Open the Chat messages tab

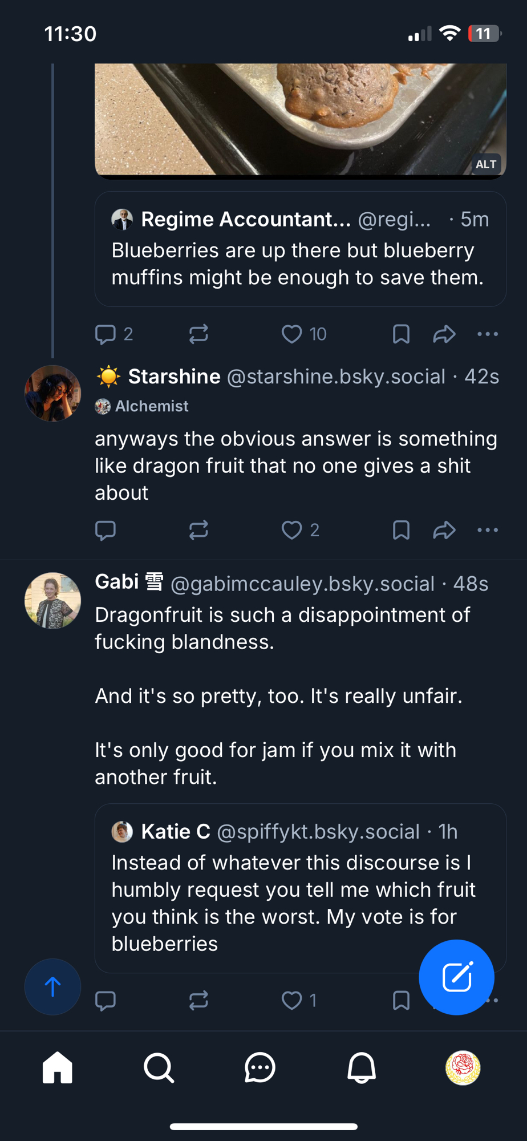point(260,1067)
